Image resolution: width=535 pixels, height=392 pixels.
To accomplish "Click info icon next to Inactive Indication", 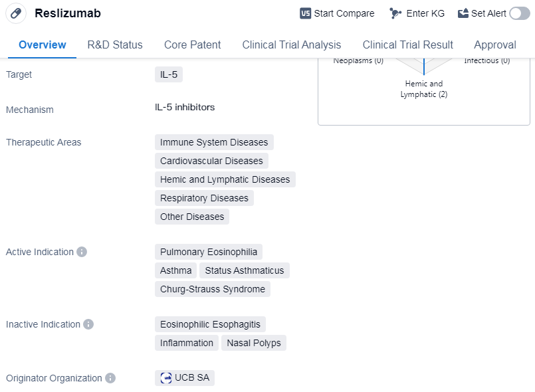I will tap(88, 324).
